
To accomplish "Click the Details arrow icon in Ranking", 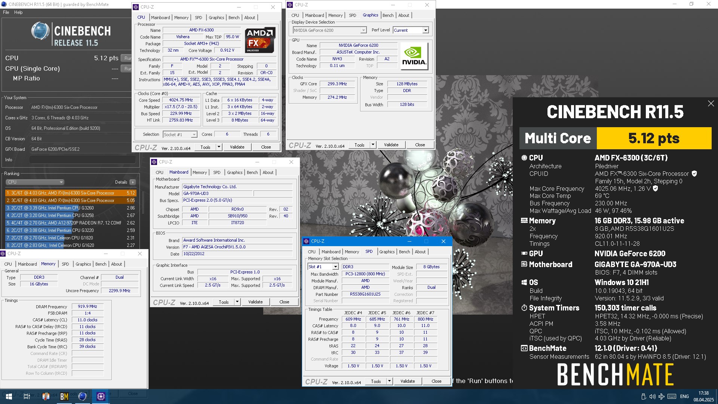I will point(133,182).
